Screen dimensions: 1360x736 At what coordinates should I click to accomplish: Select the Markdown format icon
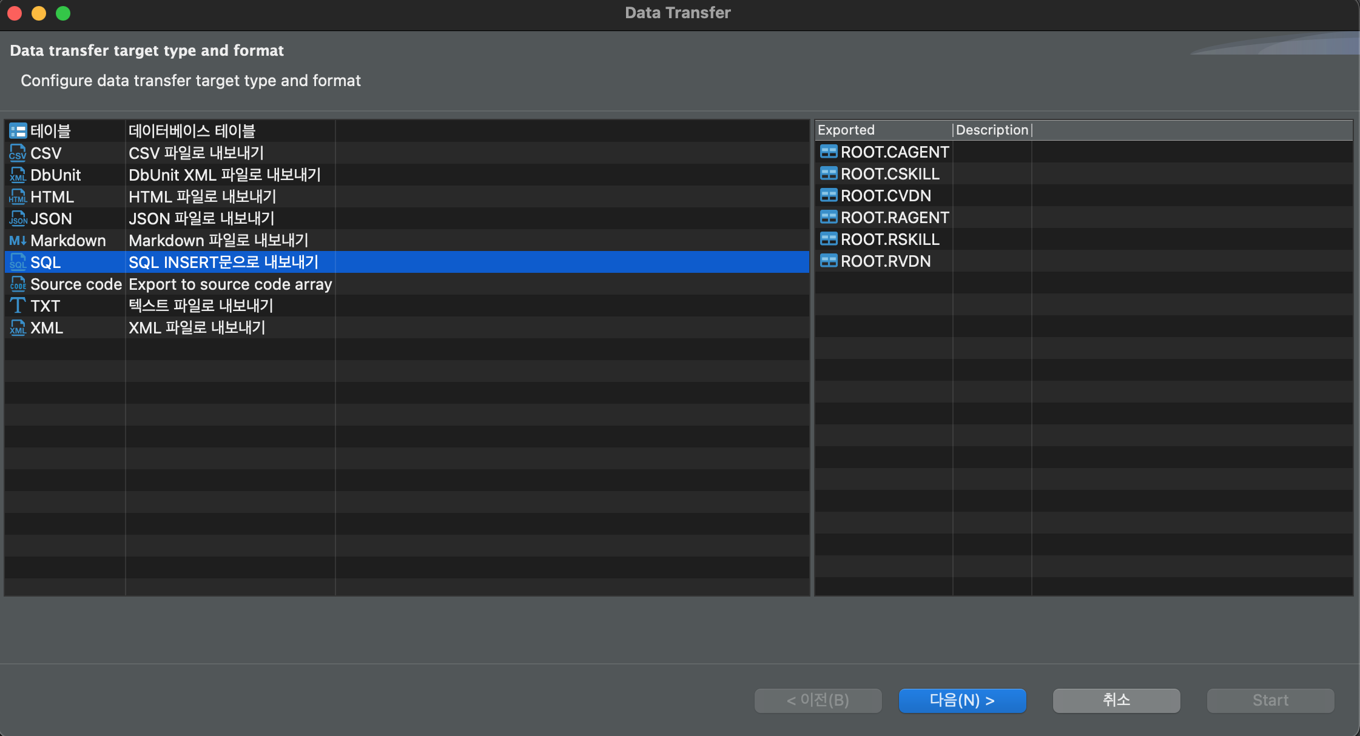(x=18, y=240)
